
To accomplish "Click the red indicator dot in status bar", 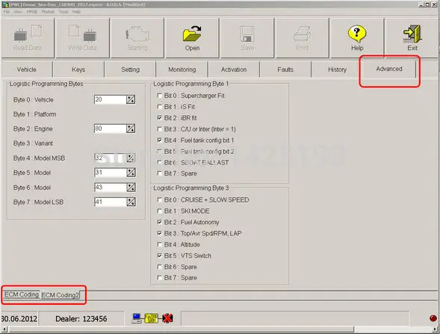I will [433, 318].
